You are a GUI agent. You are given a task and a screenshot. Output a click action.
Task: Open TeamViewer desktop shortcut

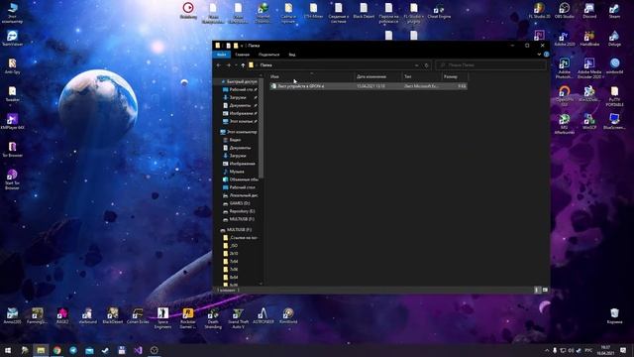pyautogui.click(x=12, y=39)
